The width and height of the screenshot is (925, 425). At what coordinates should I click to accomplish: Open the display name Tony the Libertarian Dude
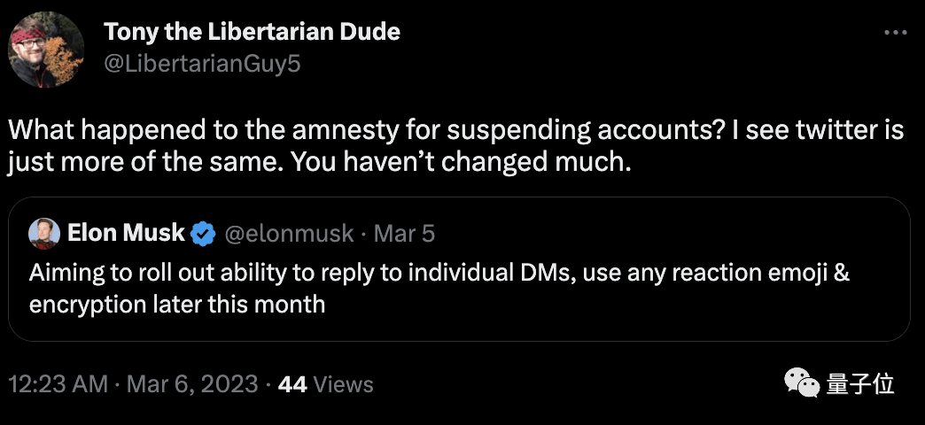(252, 32)
